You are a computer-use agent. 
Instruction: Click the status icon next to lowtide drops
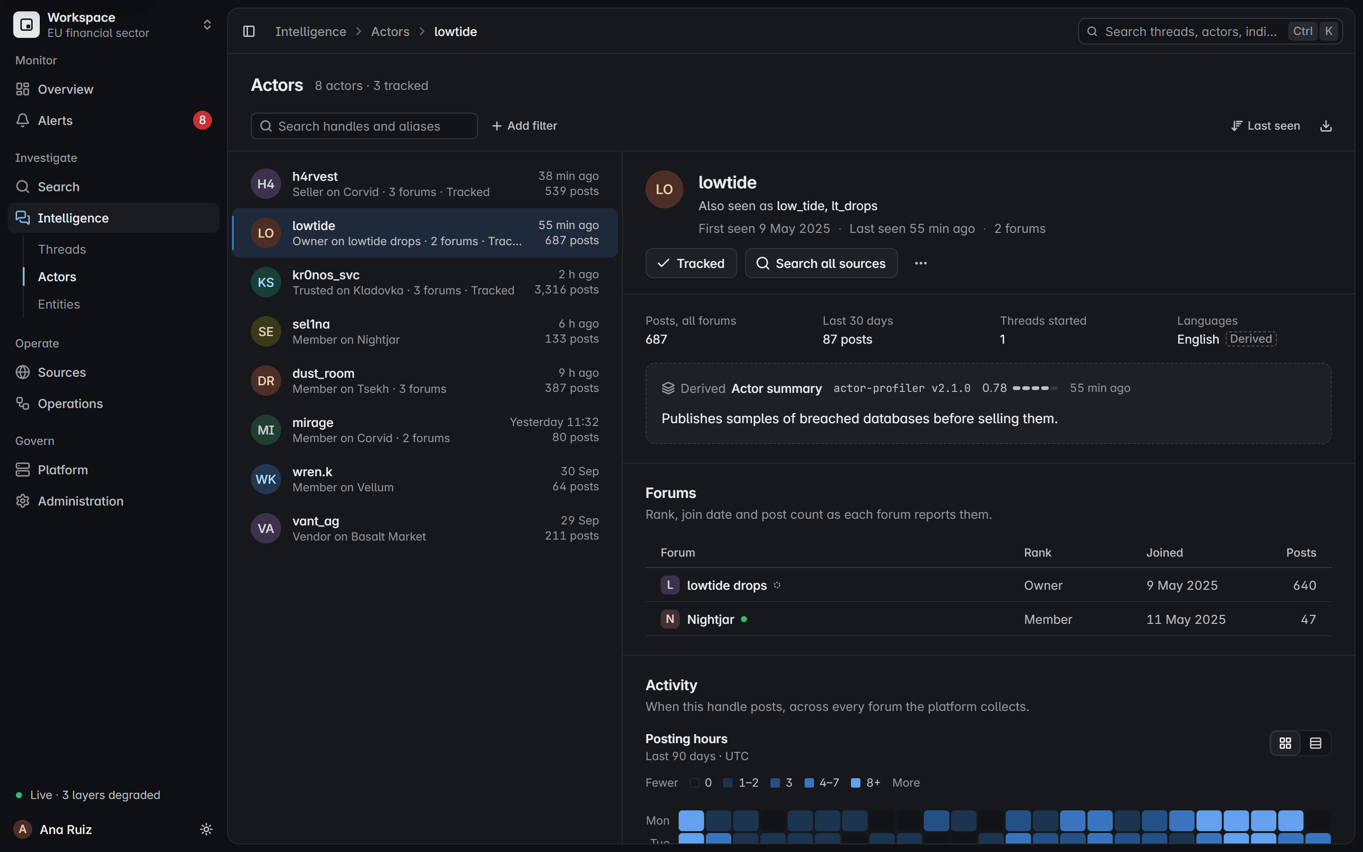click(x=777, y=586)
